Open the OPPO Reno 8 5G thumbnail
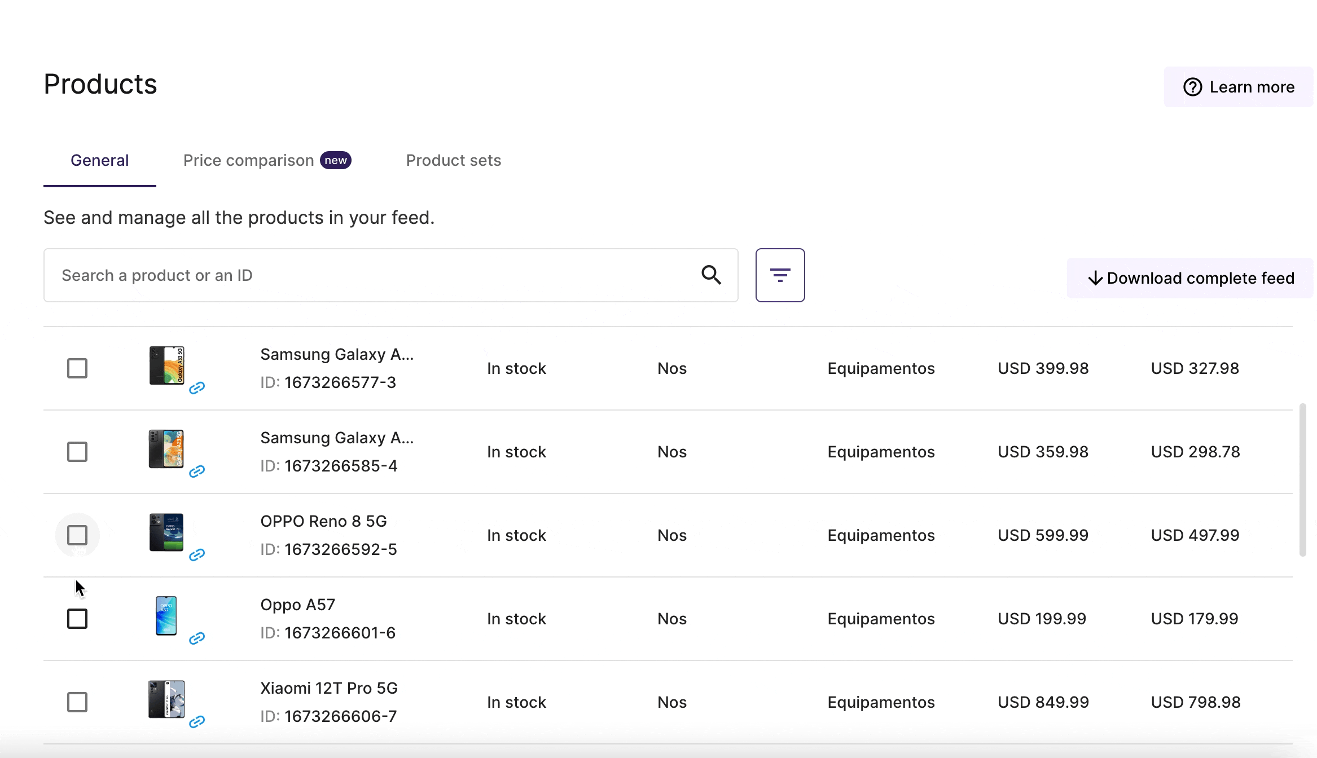 [x=166, y=532]
